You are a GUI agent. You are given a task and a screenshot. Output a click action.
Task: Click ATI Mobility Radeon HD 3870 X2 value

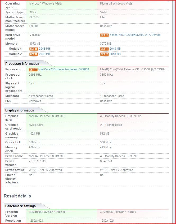coord(120,116)
